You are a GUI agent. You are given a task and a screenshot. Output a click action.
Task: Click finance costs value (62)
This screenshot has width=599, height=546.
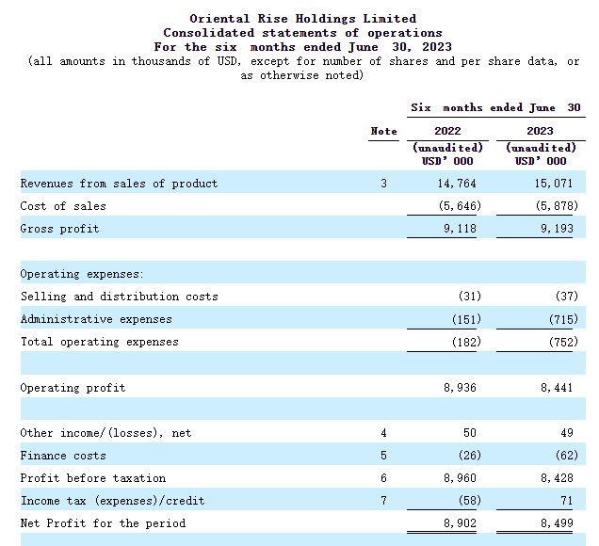pos(567,456)
